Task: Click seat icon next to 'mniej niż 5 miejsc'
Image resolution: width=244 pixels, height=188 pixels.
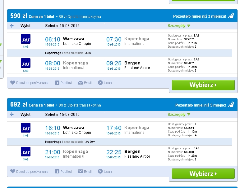Action: pos(231,104)
